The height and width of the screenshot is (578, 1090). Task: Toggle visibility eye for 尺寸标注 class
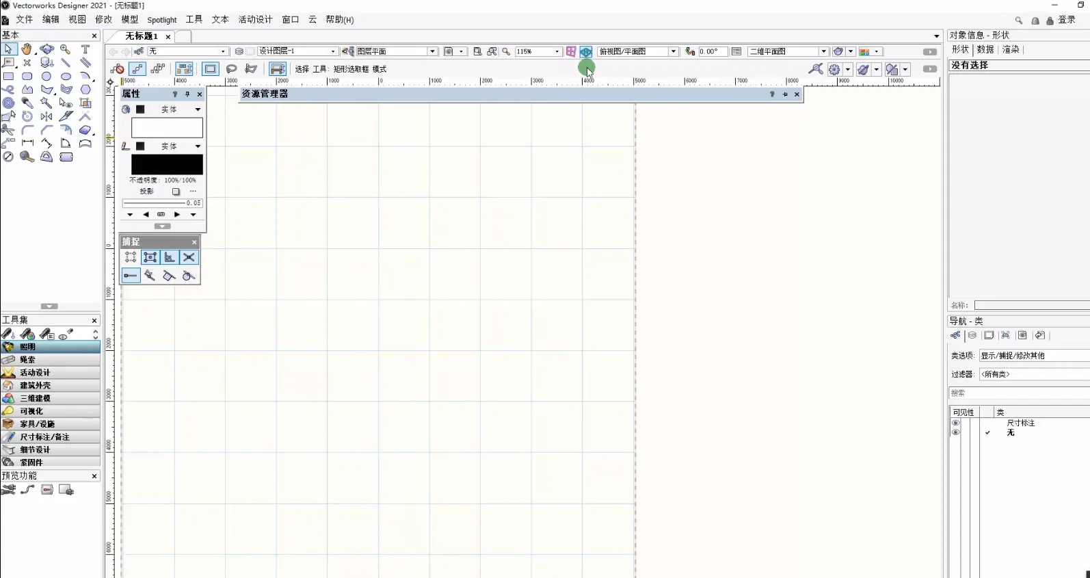[x=956, y=423]
